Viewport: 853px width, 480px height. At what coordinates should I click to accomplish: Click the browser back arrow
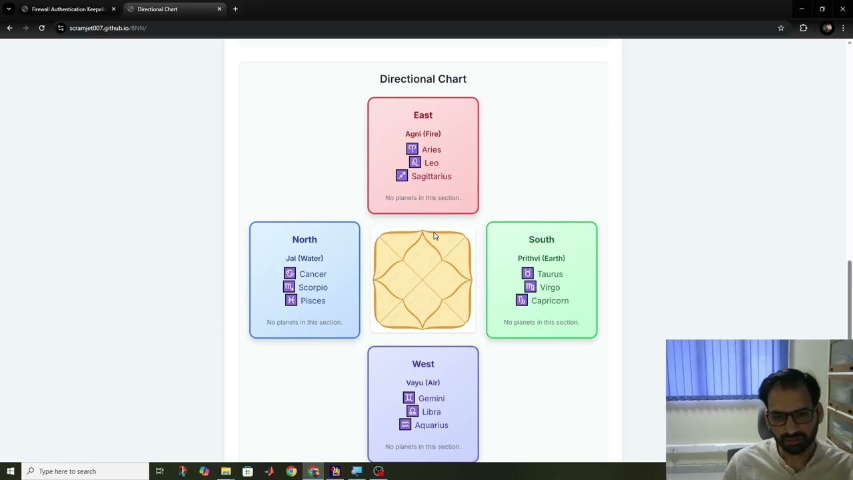[9, 28]
